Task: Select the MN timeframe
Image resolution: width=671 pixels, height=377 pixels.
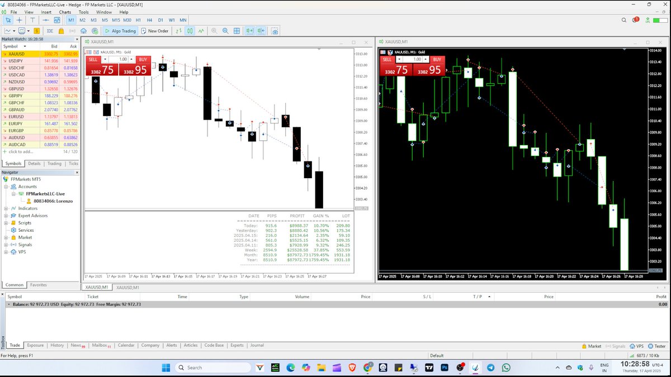Action: 183,20
